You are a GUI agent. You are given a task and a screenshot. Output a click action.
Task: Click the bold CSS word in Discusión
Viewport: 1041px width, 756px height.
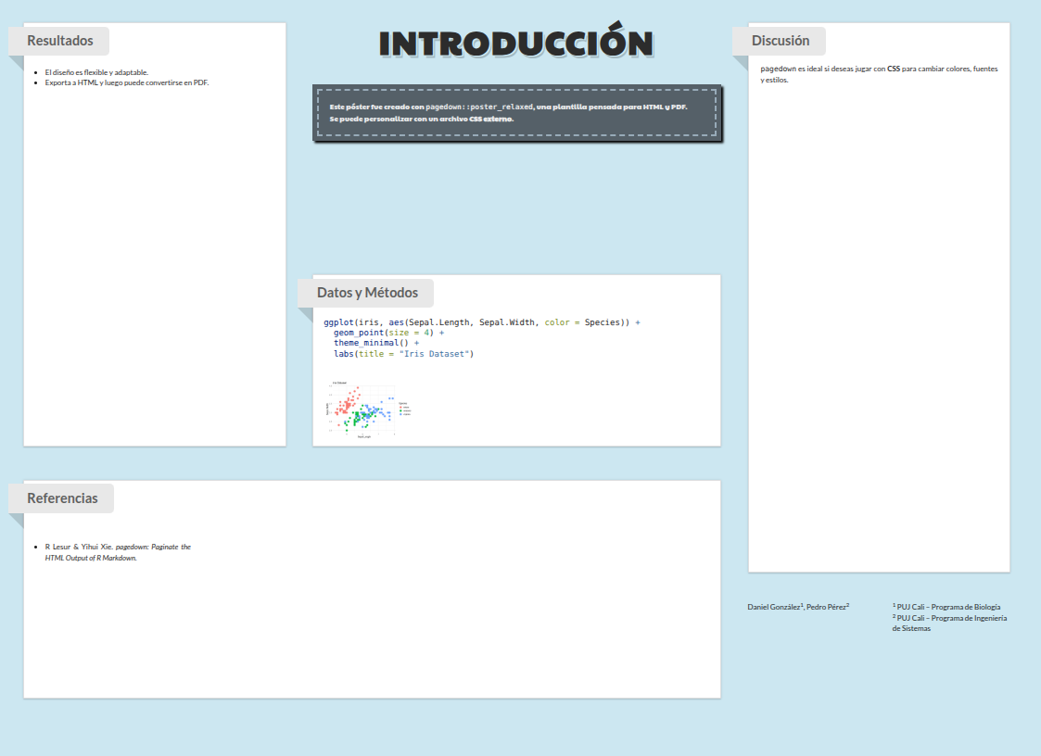(894, 69)
